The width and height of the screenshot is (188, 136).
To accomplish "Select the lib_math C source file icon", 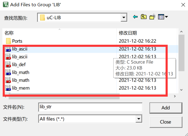I will (x=8, y=72).
